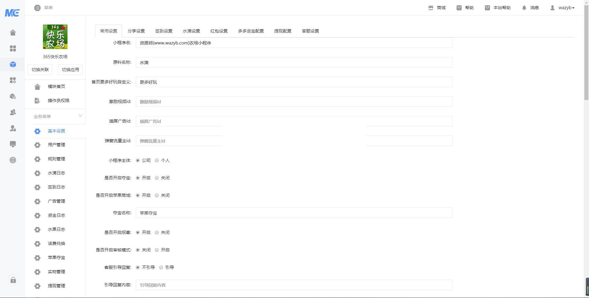The width and height of the screenshot is (589, 298).
Task: Select 关闭 for 是否开启苹果商城
Action: click(x=157, y=195)
